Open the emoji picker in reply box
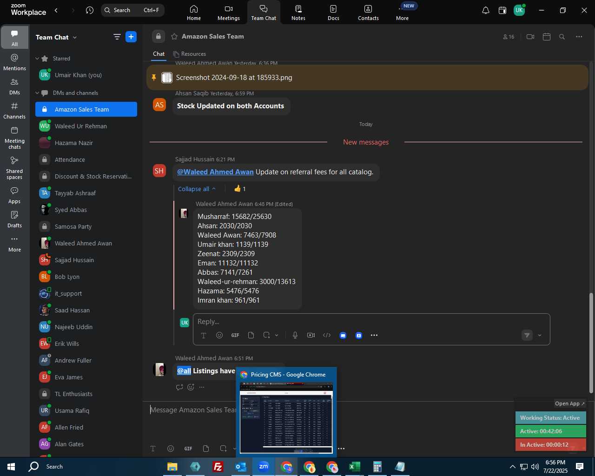The width and height of the screenshot is (595, 476). pos(219,335)
